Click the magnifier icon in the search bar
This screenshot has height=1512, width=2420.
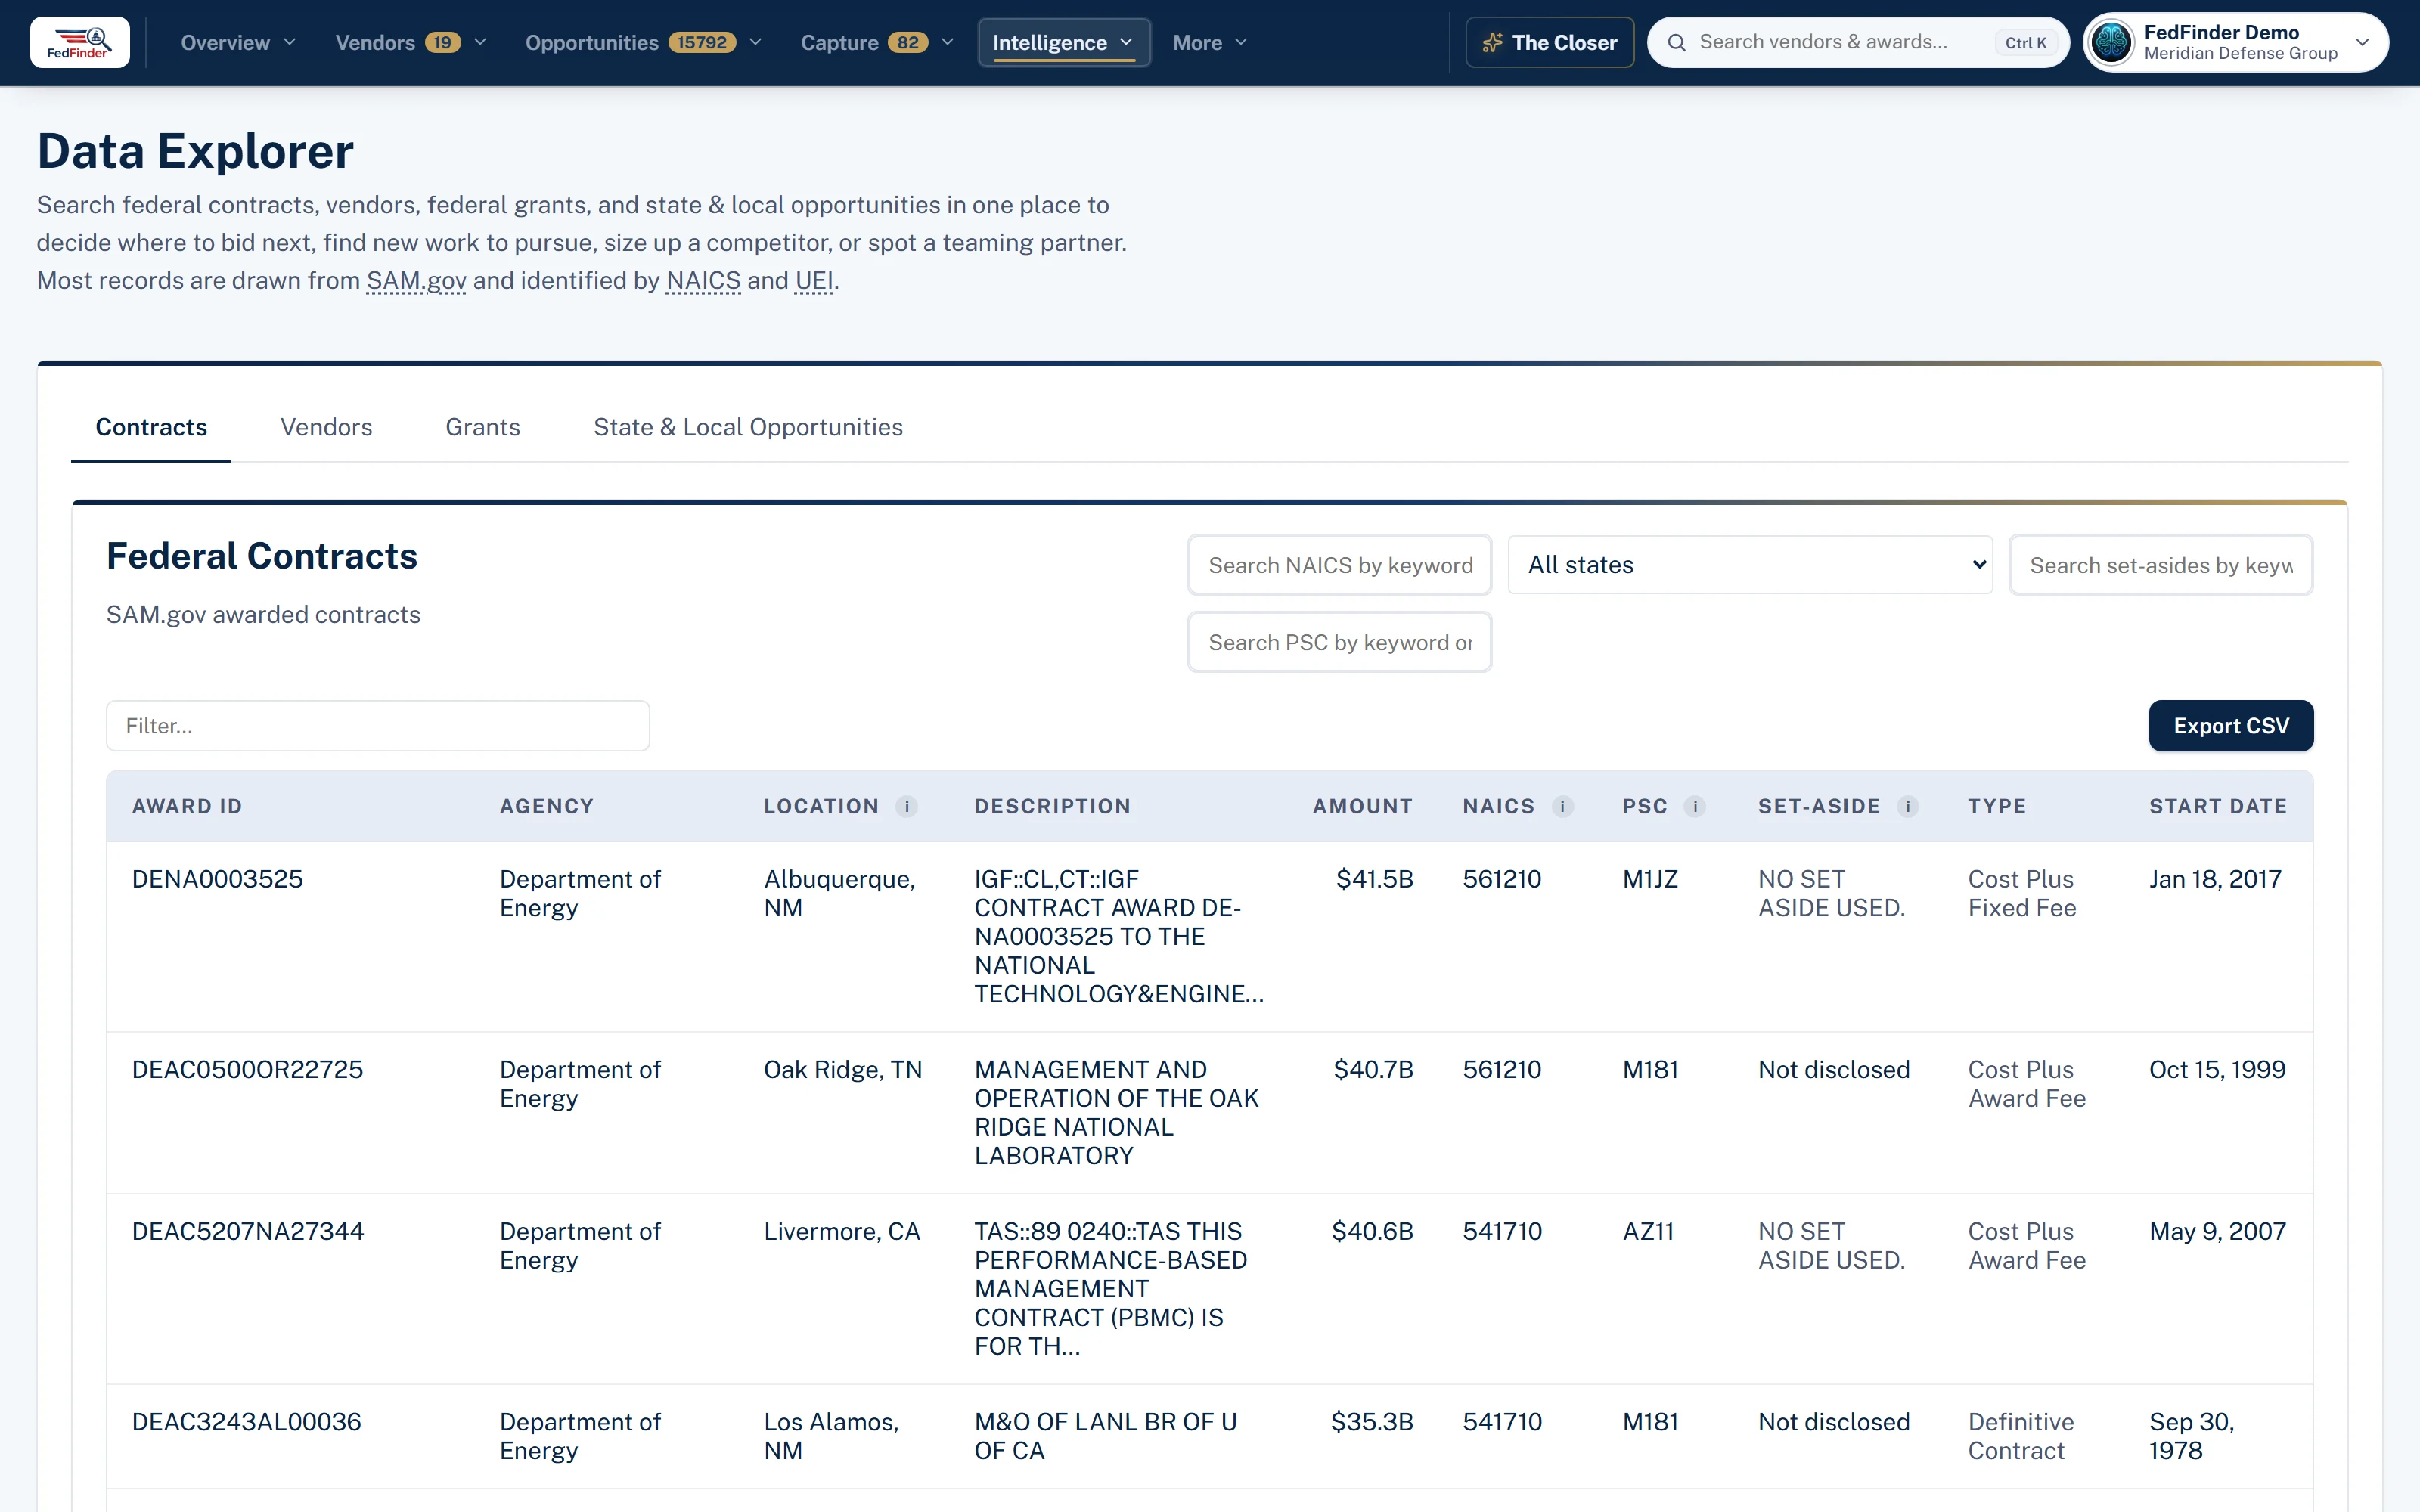click(1677, 42)
